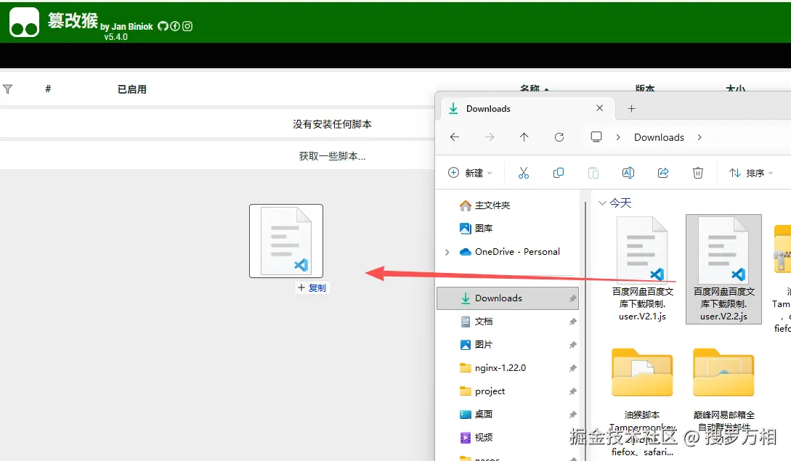Unpin Downloads using its pin icon
Viewport: 791px width, 461px height.
point(572,298)
